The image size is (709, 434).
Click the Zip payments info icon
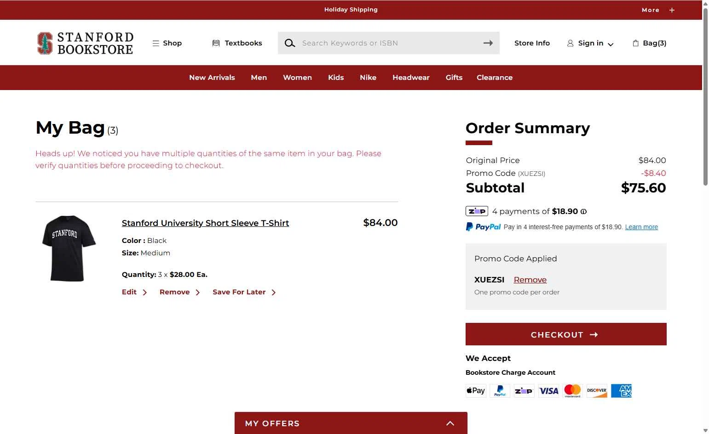[583, 212]
